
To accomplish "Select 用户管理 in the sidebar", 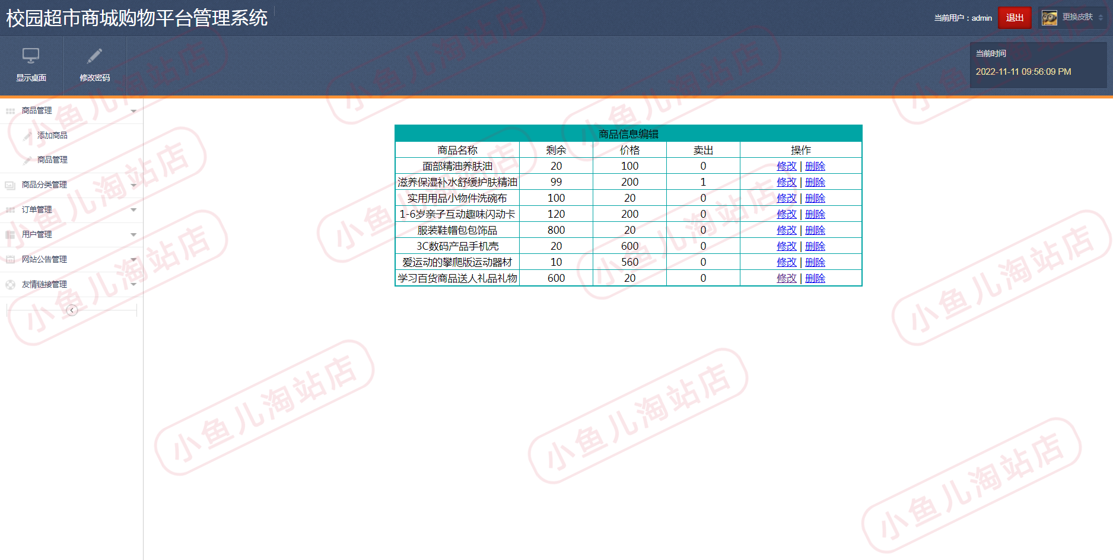I will tap(37, 234).
